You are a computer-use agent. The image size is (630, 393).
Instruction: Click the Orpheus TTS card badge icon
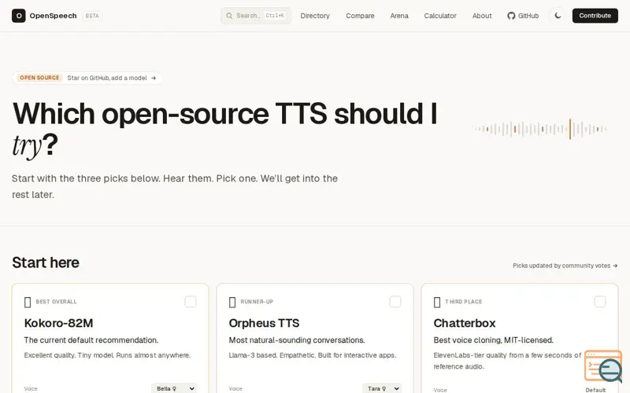pos(232,302)
